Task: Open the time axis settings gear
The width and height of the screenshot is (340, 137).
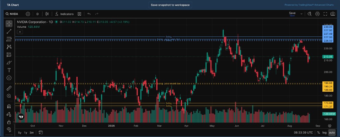Action: tap(330, 125)
